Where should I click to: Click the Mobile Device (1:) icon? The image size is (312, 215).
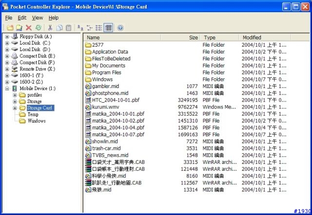15,89
